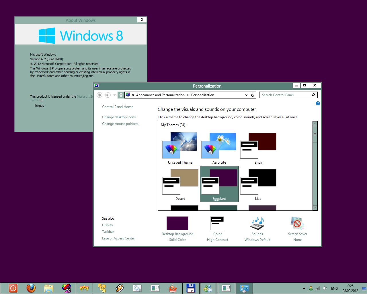Click the Help question mark icon

click(x=318, y=103)
